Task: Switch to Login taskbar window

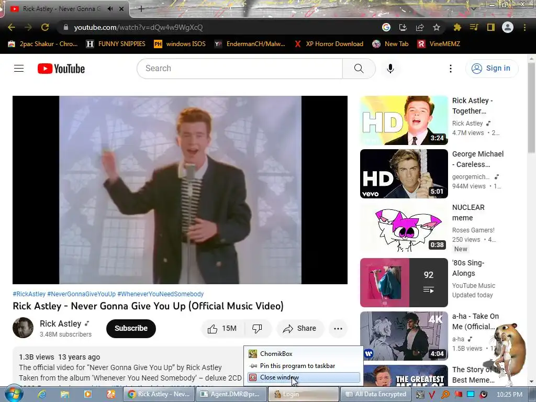Action: tap(304, 394)
